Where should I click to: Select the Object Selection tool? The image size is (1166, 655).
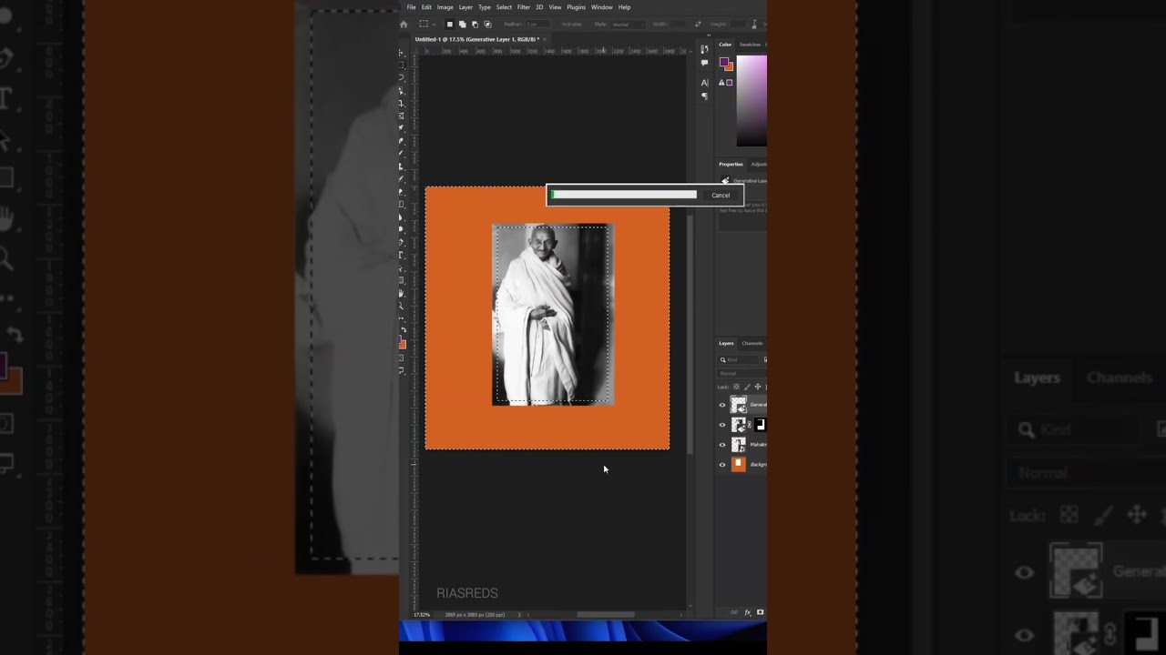[402, 91]
